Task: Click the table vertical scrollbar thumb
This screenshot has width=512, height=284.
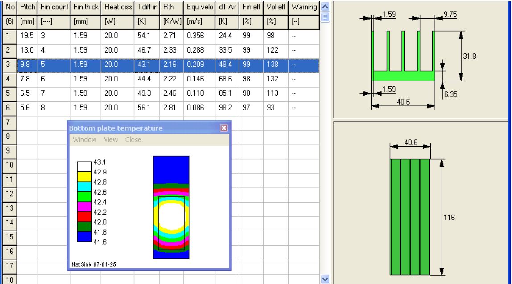Action: 325,17
